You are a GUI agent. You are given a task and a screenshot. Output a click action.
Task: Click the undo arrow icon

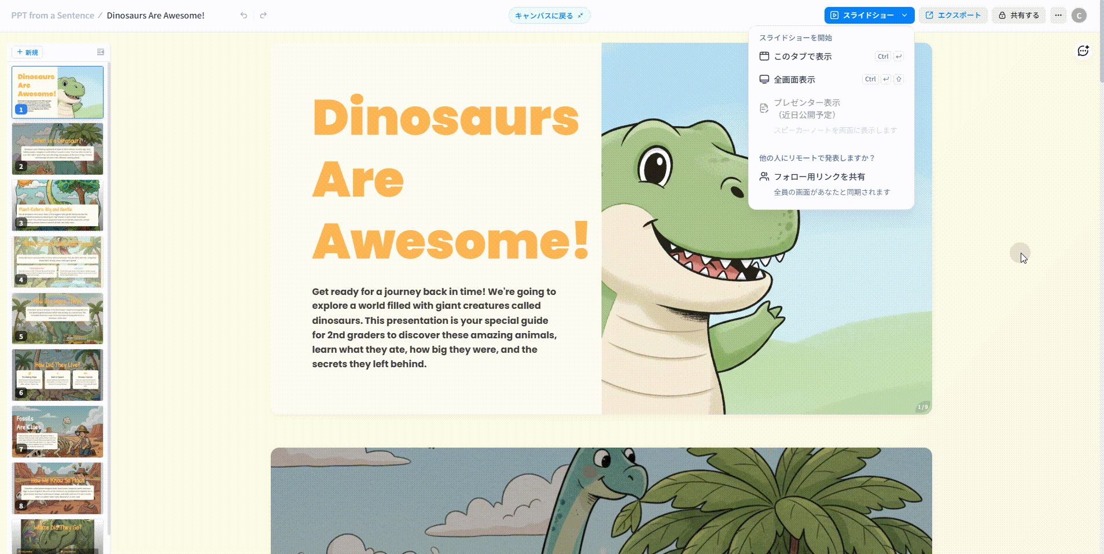[x=244, y=16]
